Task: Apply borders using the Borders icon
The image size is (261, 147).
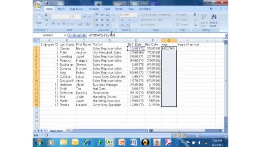Action: 72,24
